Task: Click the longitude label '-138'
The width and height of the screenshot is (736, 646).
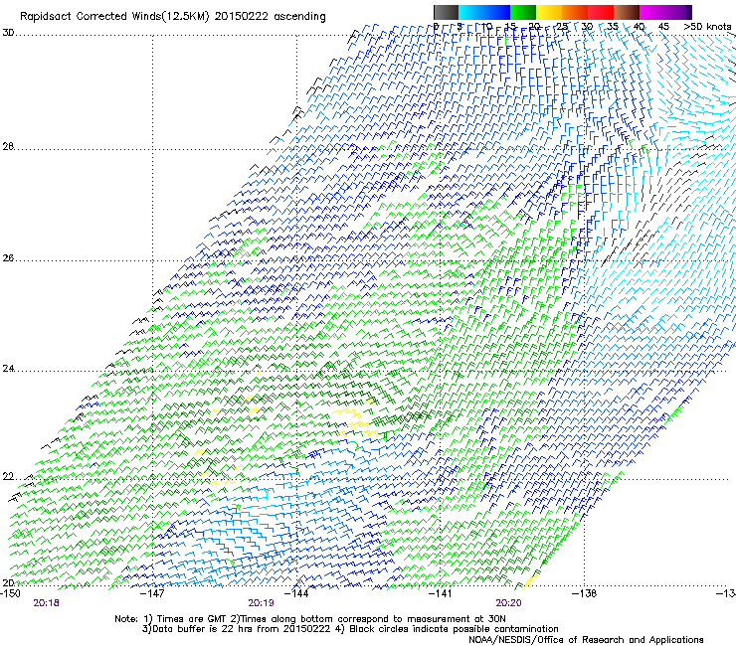Action: pyautogui.click(x=585, y=594)
